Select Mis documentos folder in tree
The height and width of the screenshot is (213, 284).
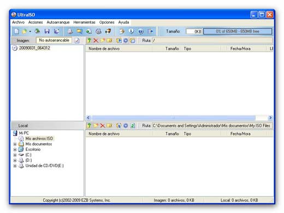tap(39, 144)
